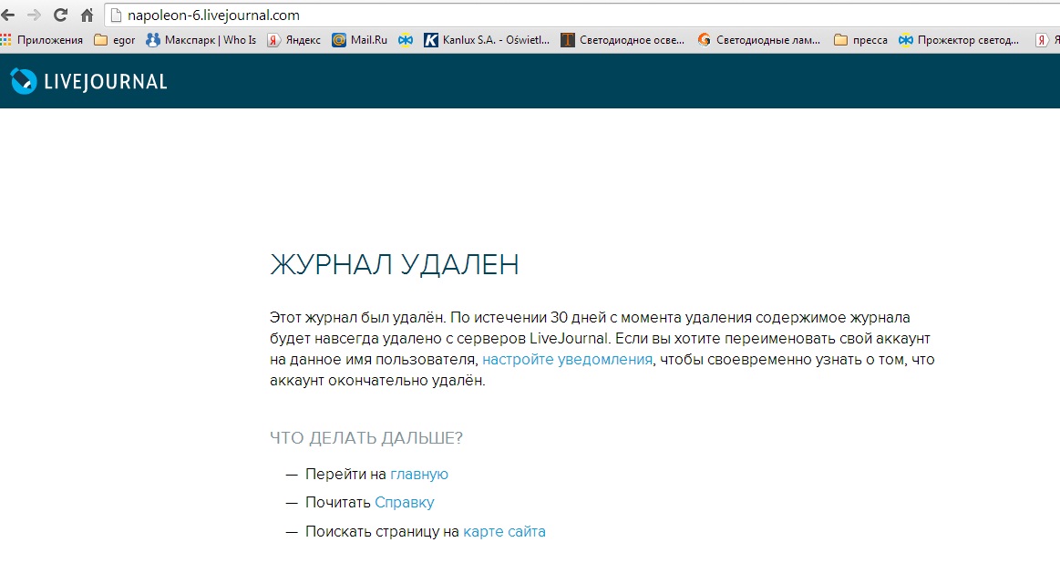Open the Яндекс bookmark
Viewport: 1060px width, 573px height.
point(293,40)
